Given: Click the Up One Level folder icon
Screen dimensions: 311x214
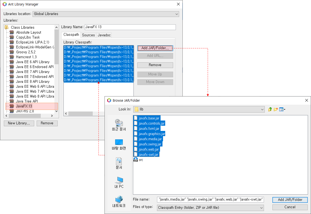Looking at the screenshot, I should point(270,109).
